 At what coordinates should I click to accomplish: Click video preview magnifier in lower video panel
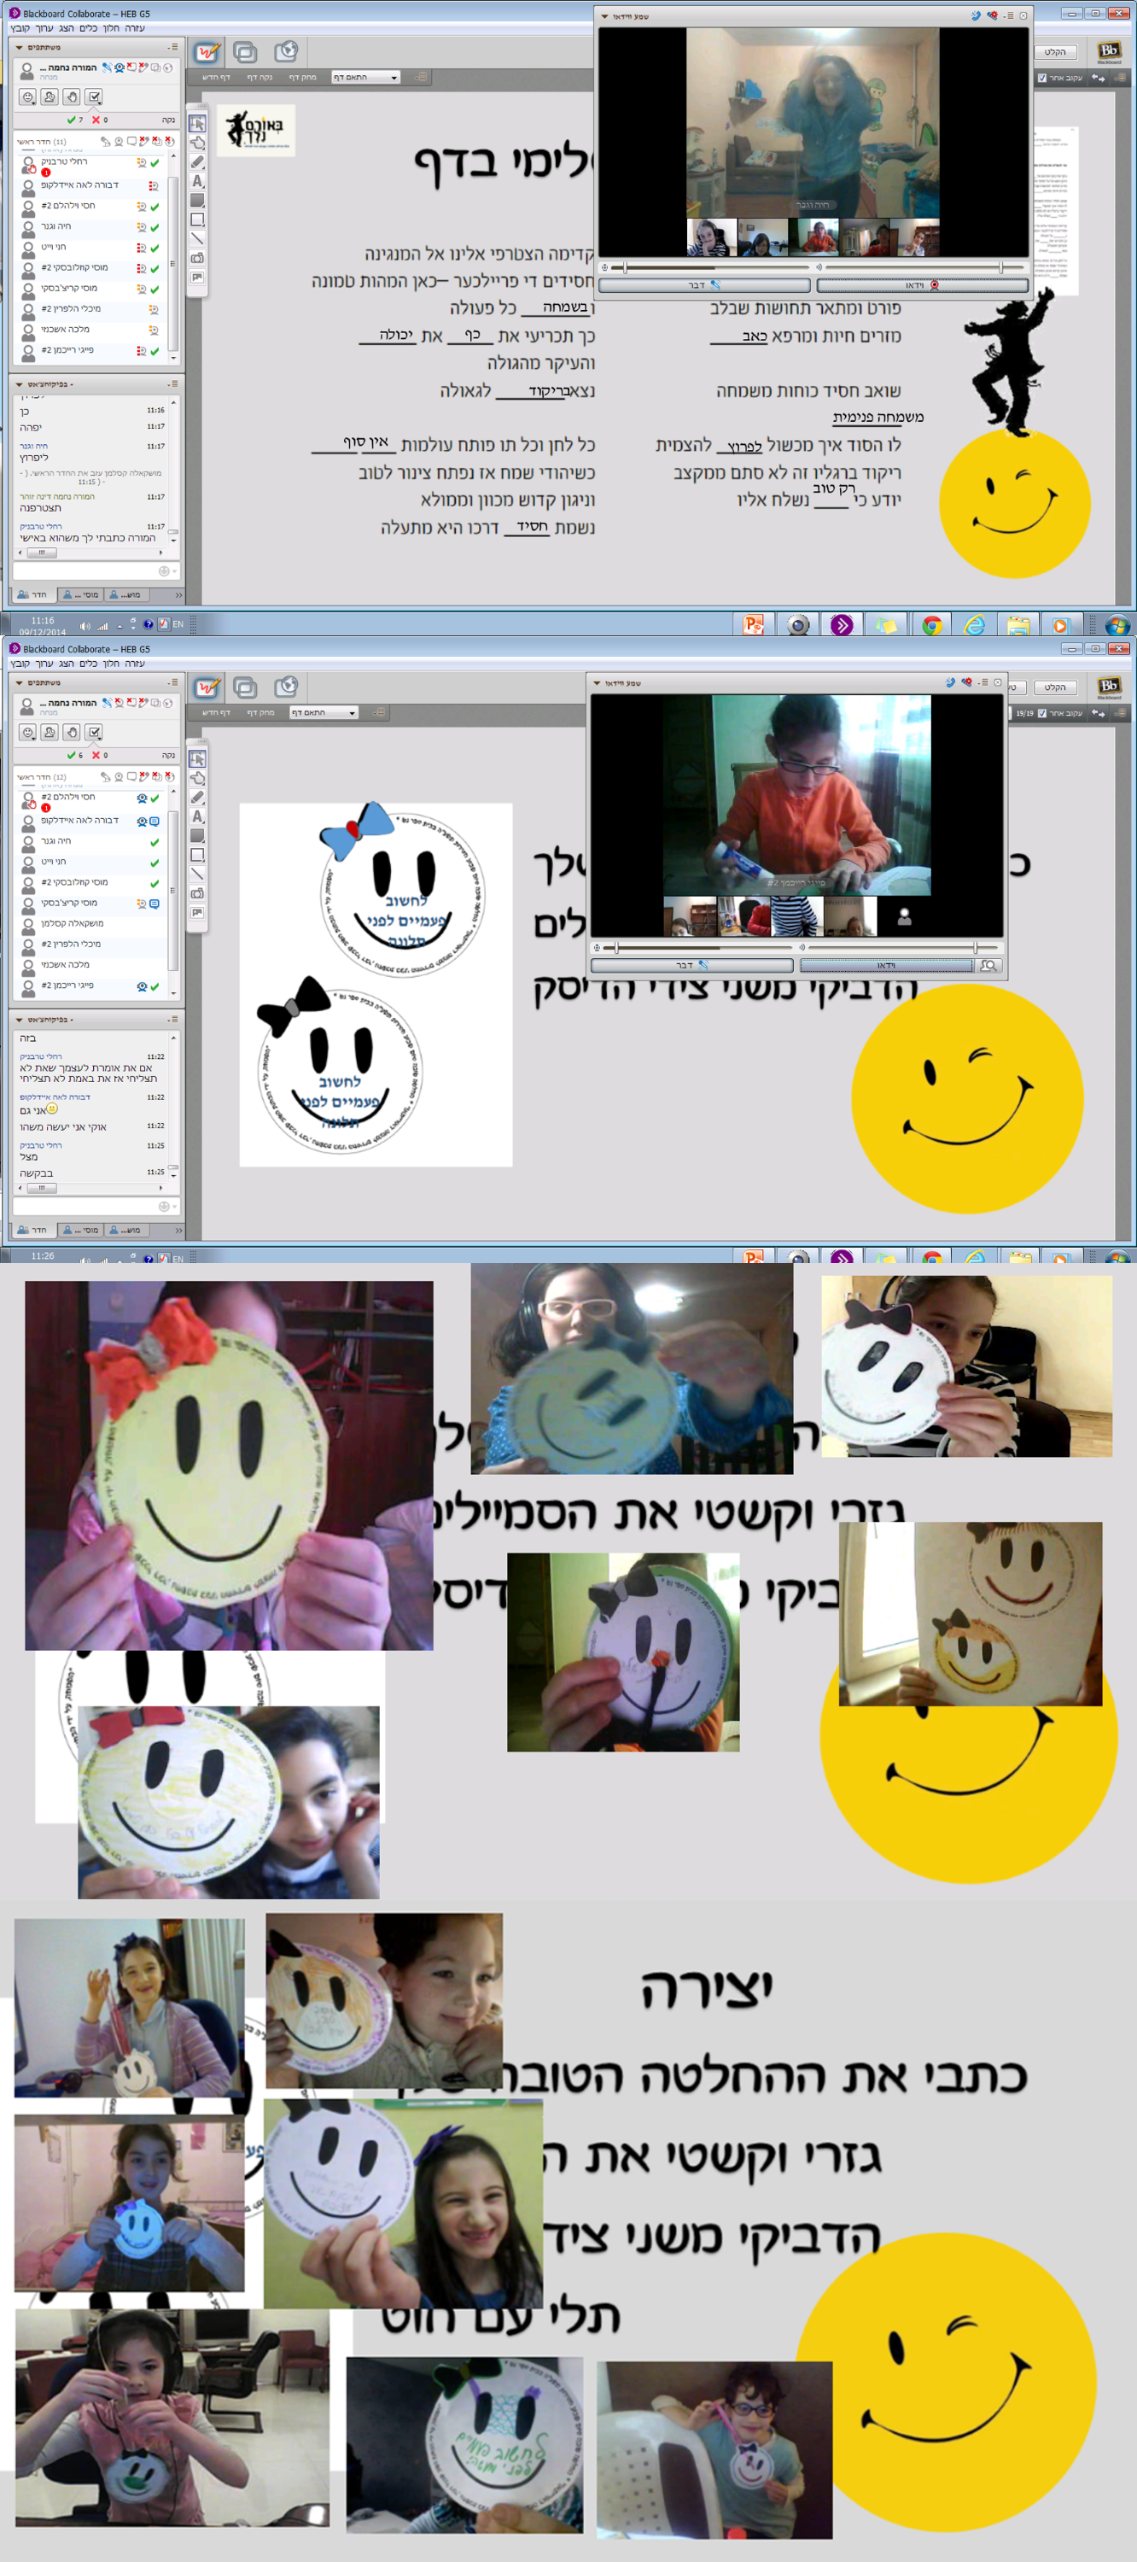989,965
